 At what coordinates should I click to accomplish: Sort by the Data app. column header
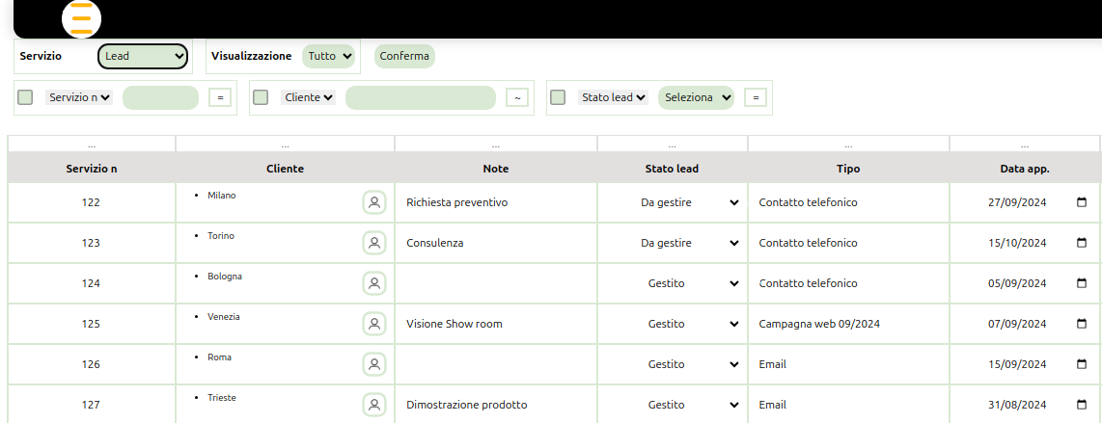pyautogui.click(x=1024, y=169)
